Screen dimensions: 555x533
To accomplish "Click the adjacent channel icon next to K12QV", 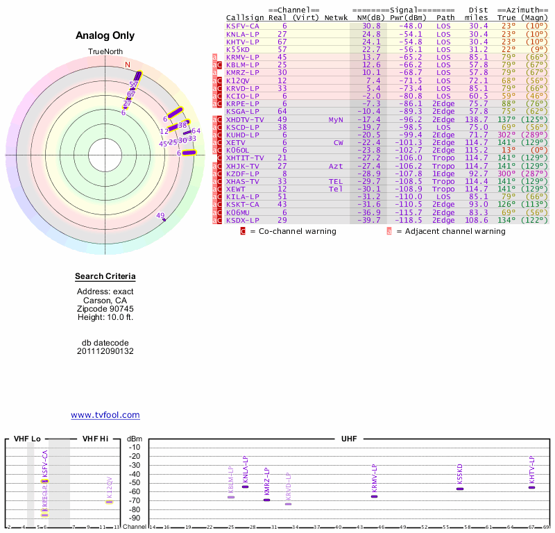I will tap(215, 81).
